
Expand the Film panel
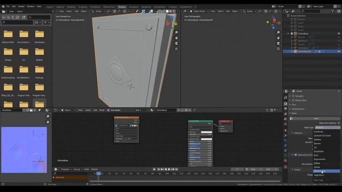294,105
